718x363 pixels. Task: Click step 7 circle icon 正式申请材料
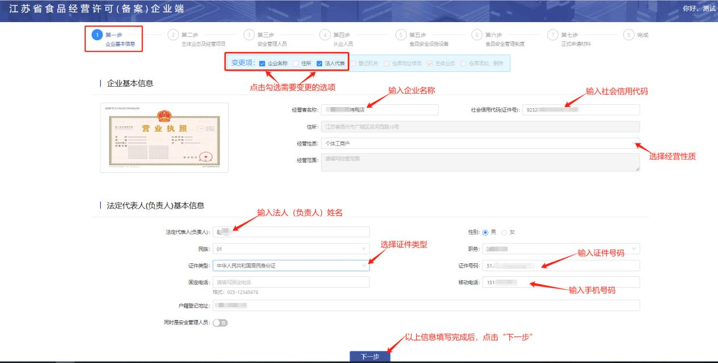click(x=553, y=35)
